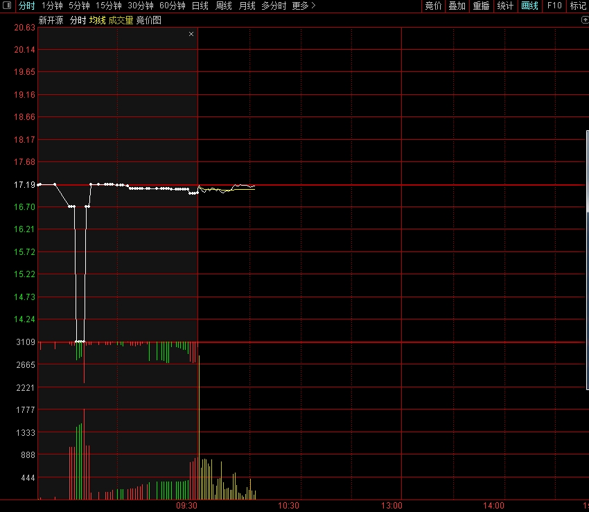Screen dimensions: 589x512
Task: Click the 10:30 time axis label
Action: [288, 506]
